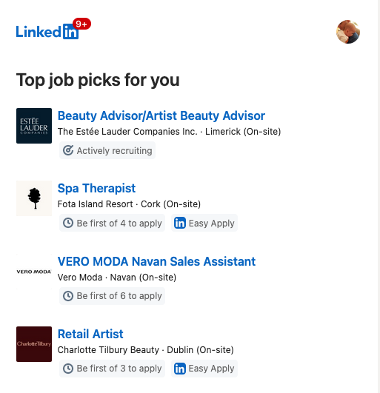Click the Estée Lauder company logo
Image resolution: width=380 pixels, height=393 pixels.
pyautogui.click(x=34, y=126)
